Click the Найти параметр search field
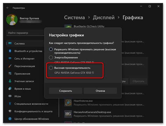 (x=25, y=33)
